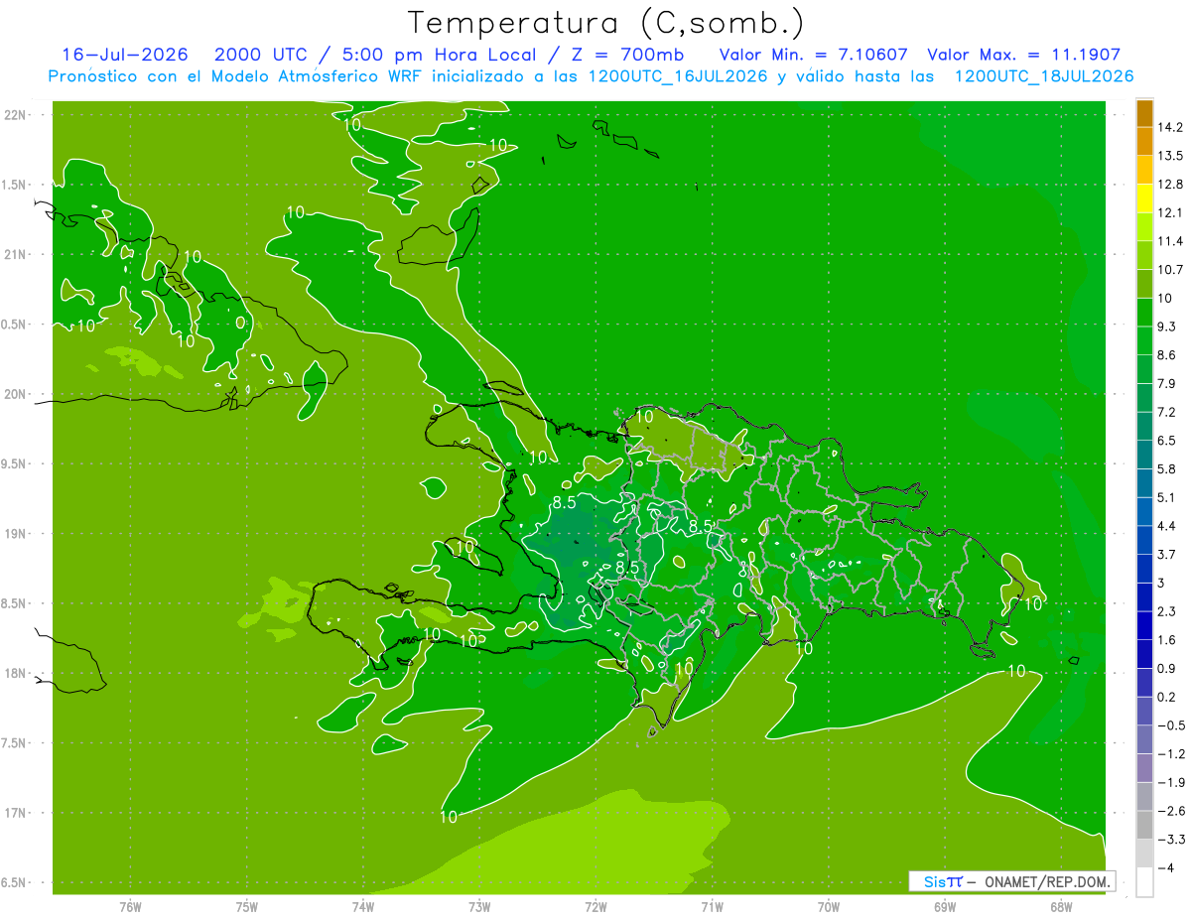This screenshot has height=920, width=1191.
Task: Click the '9.3' legend label
Action: click(1167, 327)
